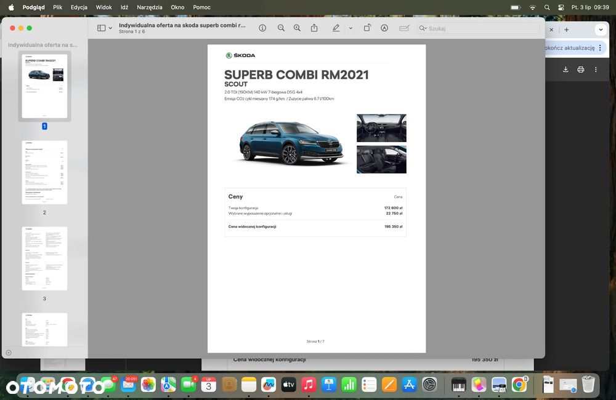Open Chrome menu dots beside aktualizację
Image resolution: width=616 pixels, height=400 pixels.
(600, 48)
